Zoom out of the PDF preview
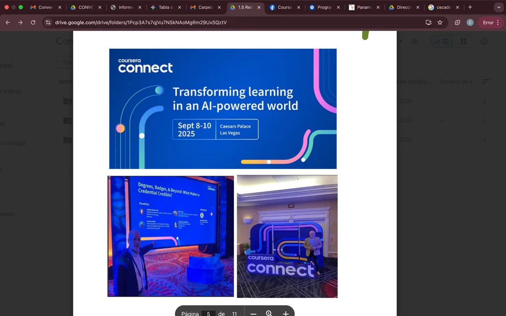 (253, 313)
